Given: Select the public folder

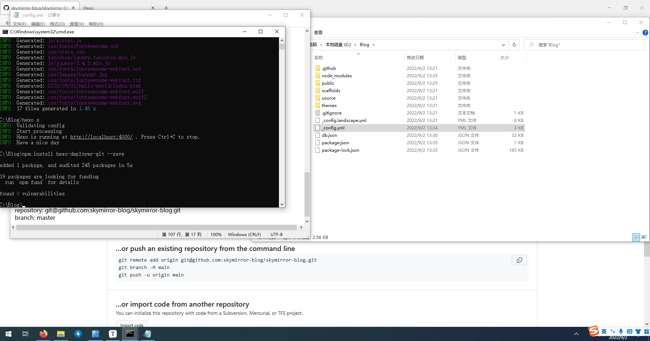Looking at the screenshot, I should (x=419, y=83).
